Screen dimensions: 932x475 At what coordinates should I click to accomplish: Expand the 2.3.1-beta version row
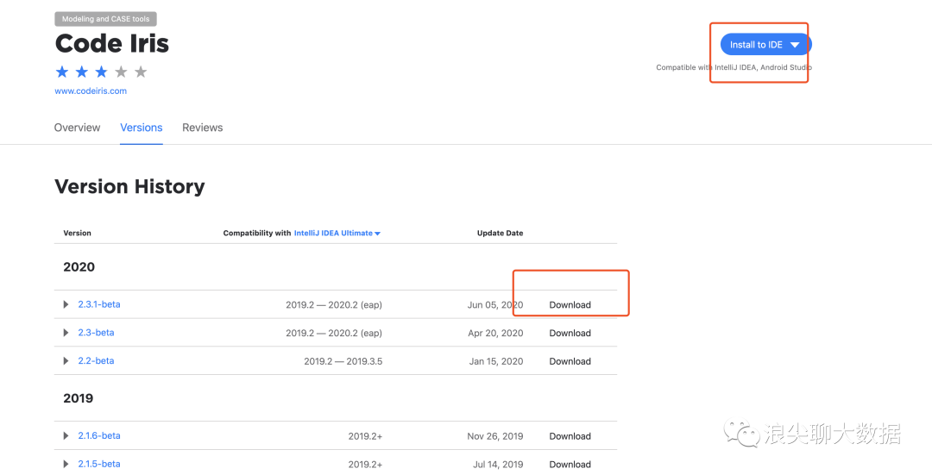(66, 304)
